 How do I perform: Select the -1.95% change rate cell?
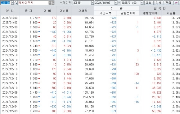(x=67, y=32)
